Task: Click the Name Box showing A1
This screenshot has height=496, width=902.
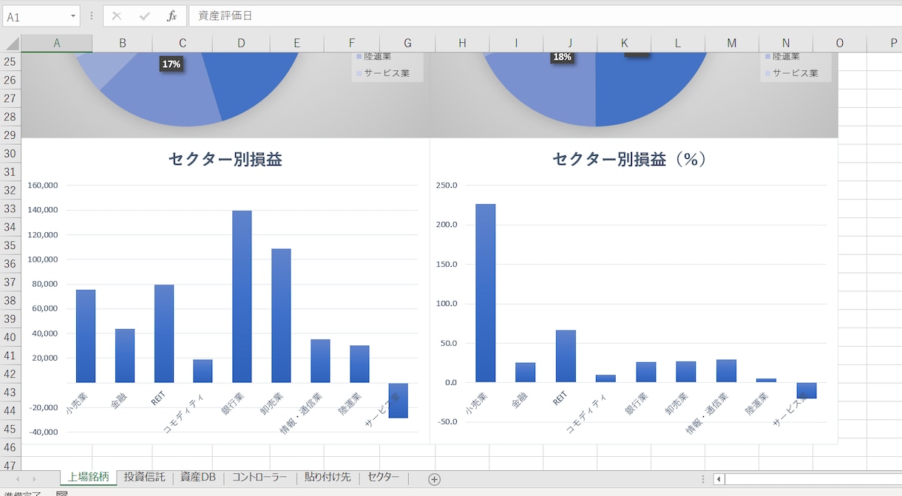Action: pyautogui.click(x=35, y=16)
